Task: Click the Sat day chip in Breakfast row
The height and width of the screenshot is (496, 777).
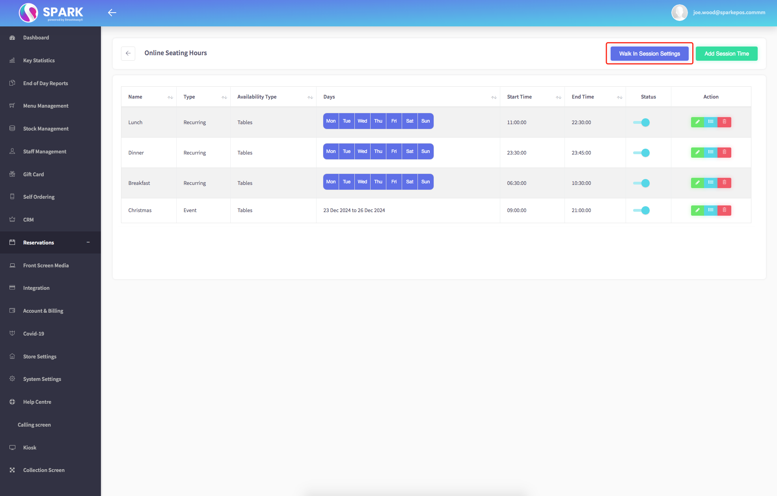Action: [410, 182]
